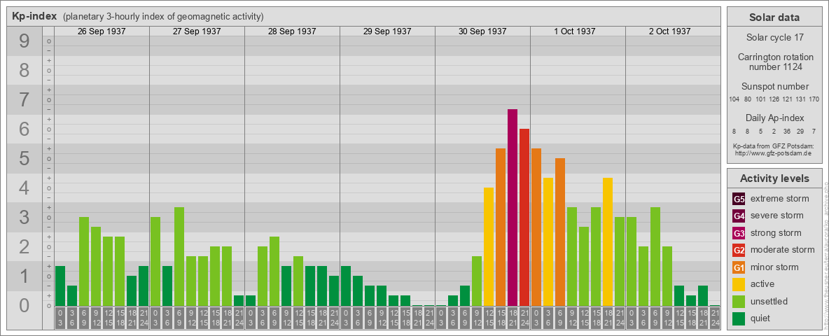The image size is (829, 336).
Task: Click the 27 Sep 1937 date header
Action: 197,31
